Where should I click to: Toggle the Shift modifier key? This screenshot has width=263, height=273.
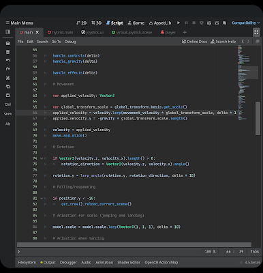7,114
